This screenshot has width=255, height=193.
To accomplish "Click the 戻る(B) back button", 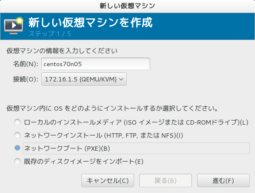I will (x=165, y=181).
